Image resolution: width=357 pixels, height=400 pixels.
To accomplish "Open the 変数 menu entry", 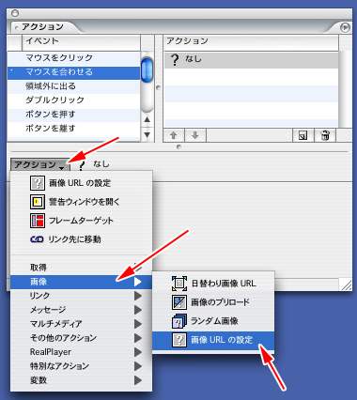I will coord(81,380).
